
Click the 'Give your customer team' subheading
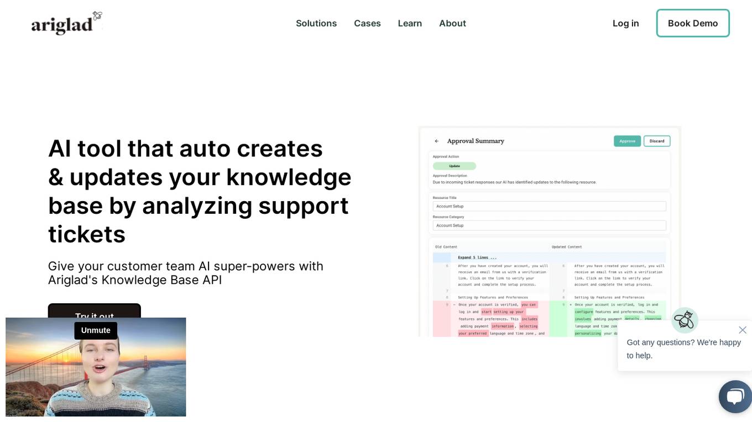tap(186, 273)
